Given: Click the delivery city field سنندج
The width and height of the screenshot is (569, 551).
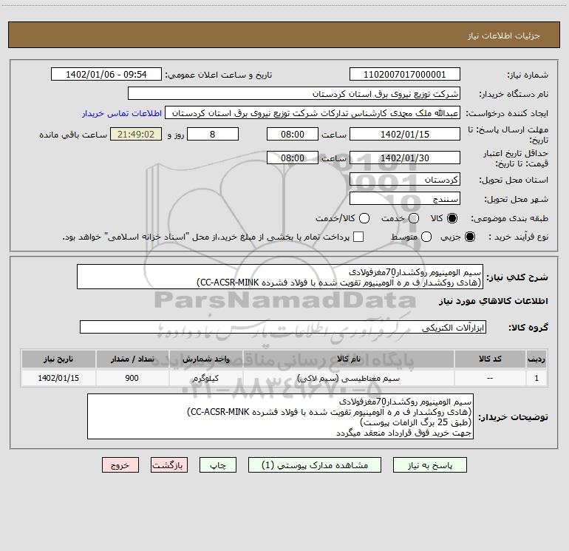Looking at the screenshot, I should click(x=405, y=198).
